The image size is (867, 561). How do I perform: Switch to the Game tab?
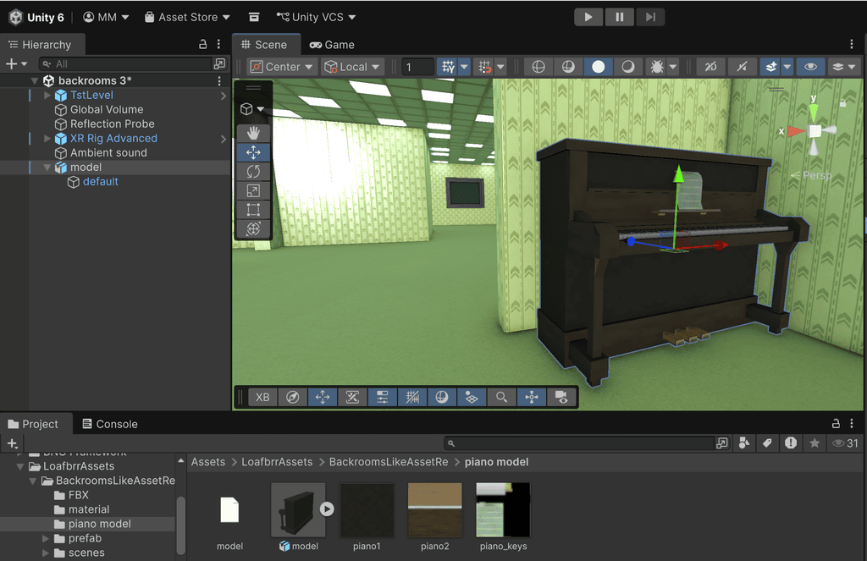point(332,45)
